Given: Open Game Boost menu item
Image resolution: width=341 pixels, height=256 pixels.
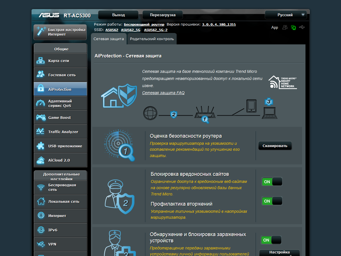Looking at the screenshot, I should point(60,117).
